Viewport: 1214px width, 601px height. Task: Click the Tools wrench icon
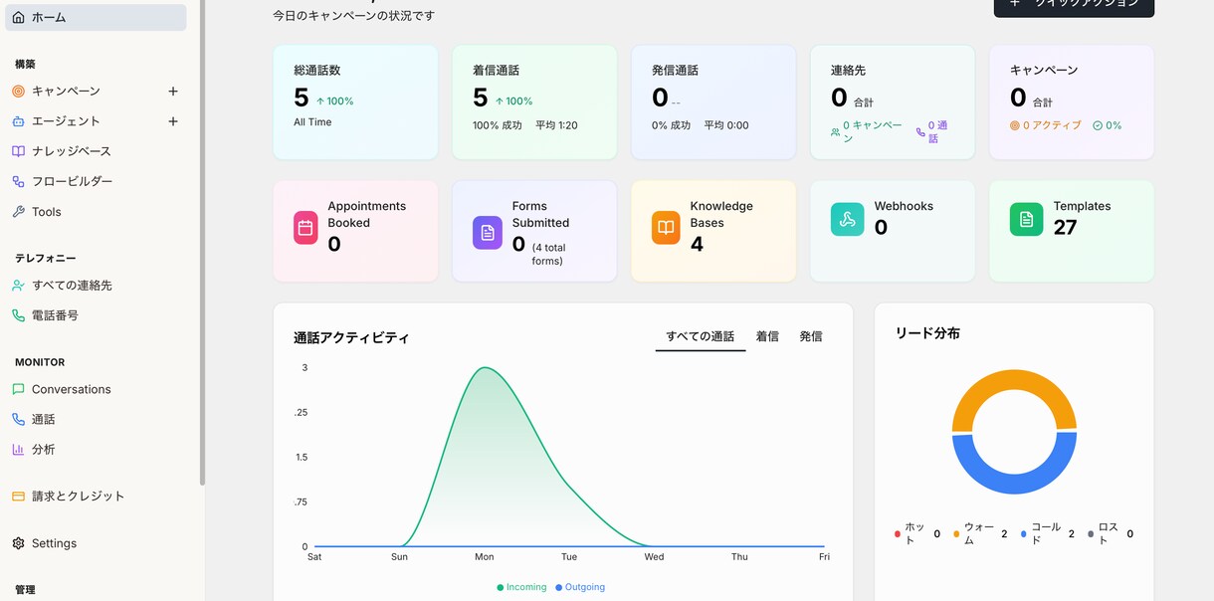(18, 212)
